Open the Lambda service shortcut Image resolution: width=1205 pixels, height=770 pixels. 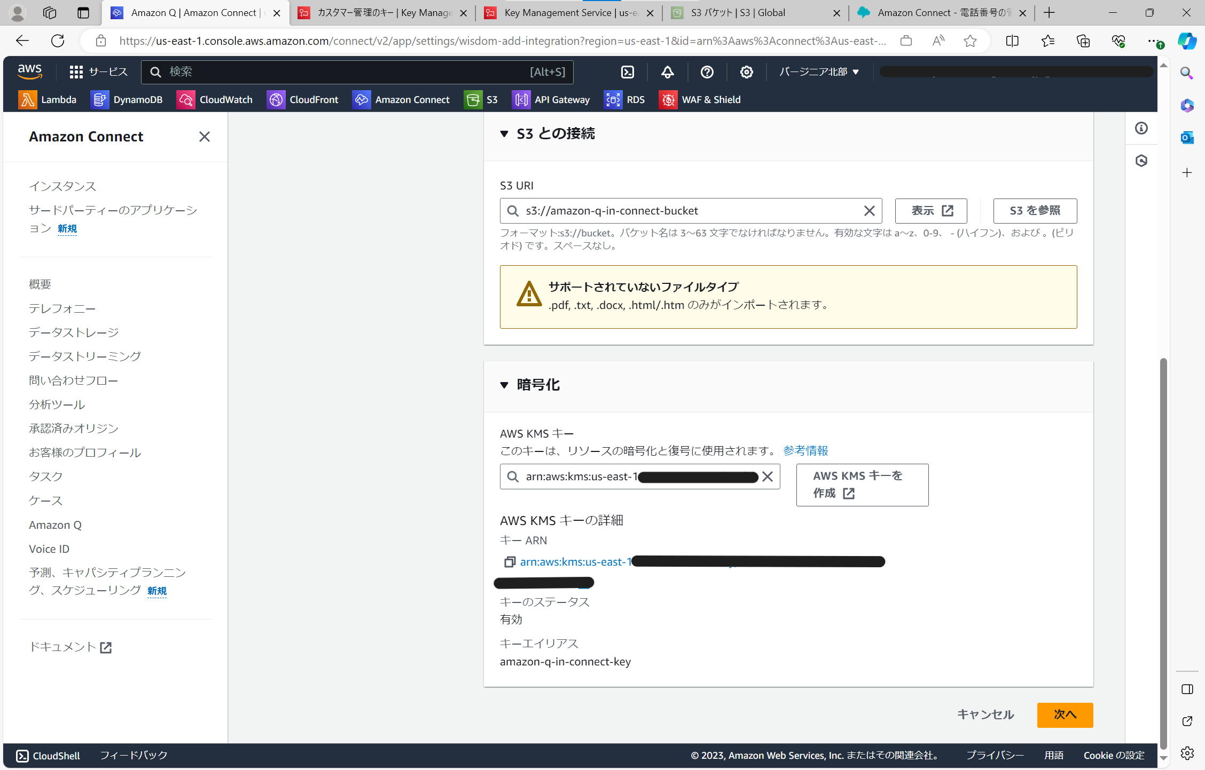point(48,99)
